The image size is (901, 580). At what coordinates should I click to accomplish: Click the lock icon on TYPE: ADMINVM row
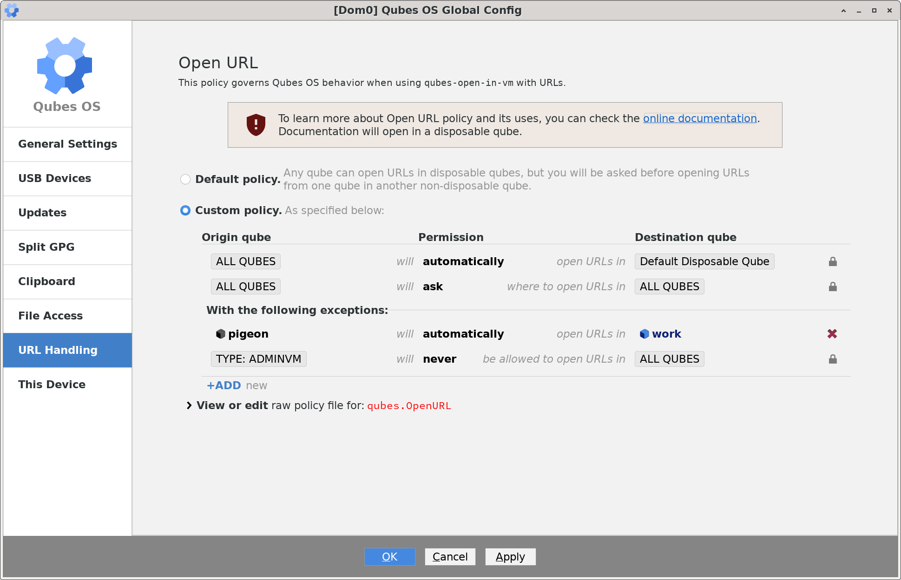pyautogui.click(x=833, y=359)
